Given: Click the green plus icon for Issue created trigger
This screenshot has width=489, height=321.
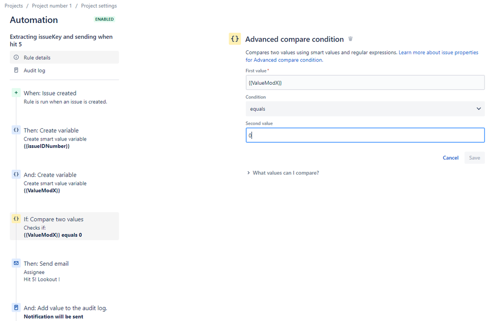Looking at the screenshot, I should pos(16,92).
